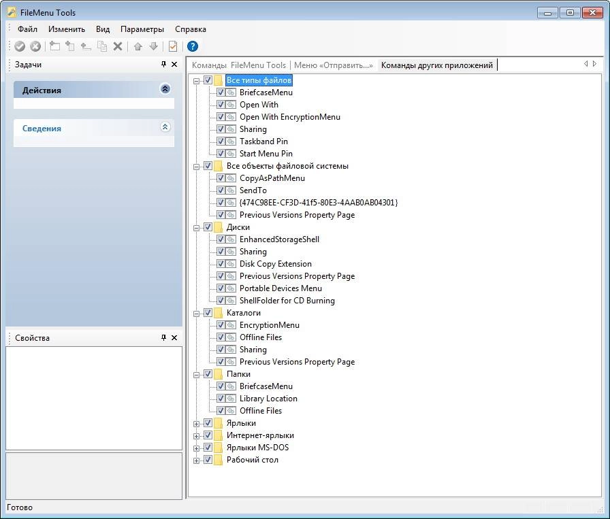Select Команды других приложений tab
The width and height of the screenshot is (610, 519).
pyautogui.click(x=437, y=65)
